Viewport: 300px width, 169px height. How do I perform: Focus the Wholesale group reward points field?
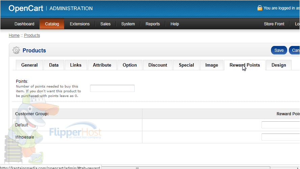280,137
